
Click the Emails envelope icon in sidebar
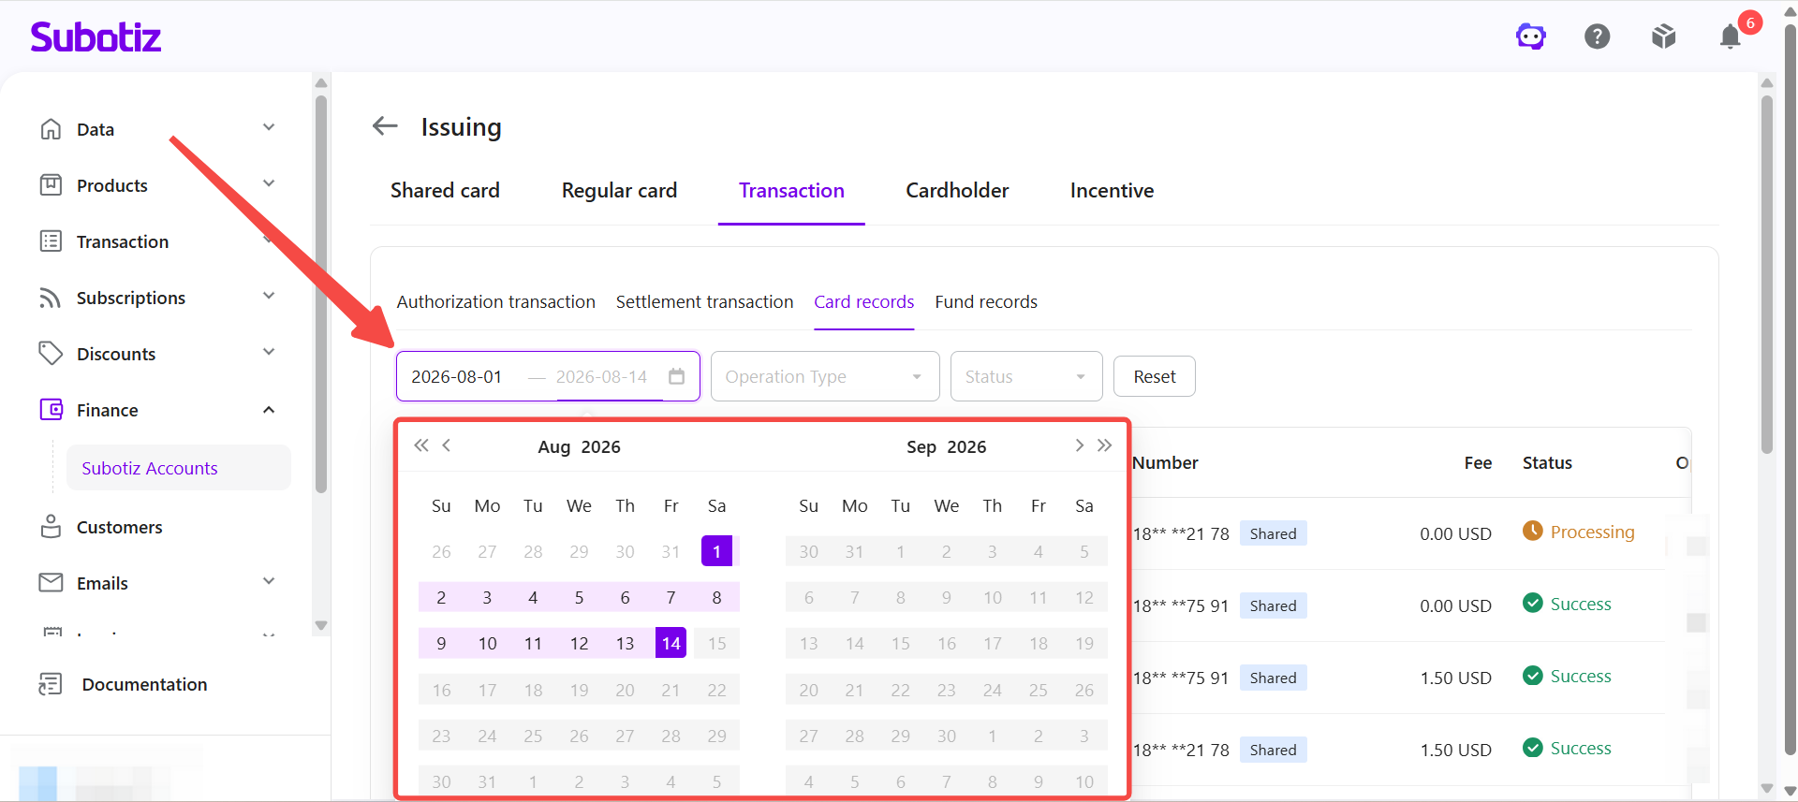tap(51, 583)
